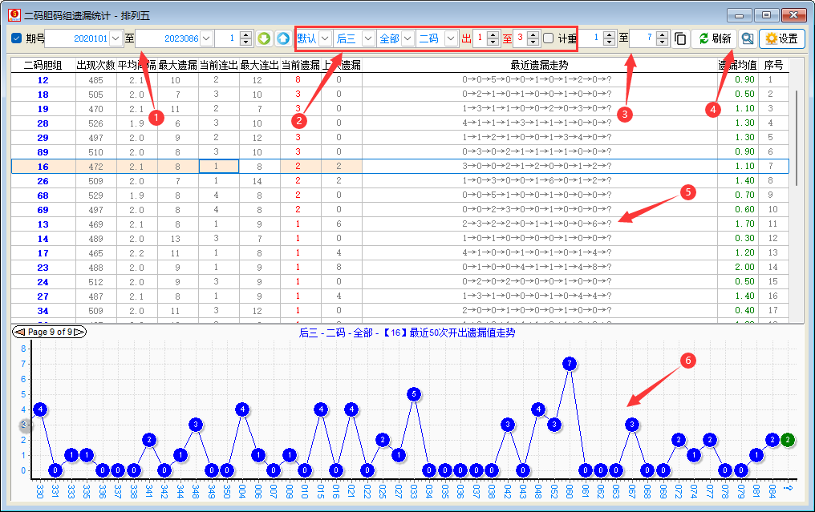Click the blue up-arrow circle icon
The width and height of the screenshot is (815, 512).
click(x=283, y=38)
